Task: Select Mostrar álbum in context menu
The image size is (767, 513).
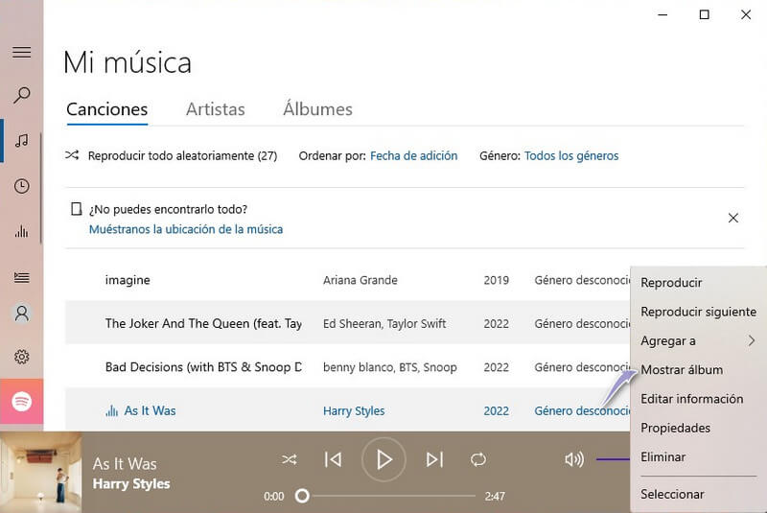Action: pyautogui.click(x=682, y=370)
